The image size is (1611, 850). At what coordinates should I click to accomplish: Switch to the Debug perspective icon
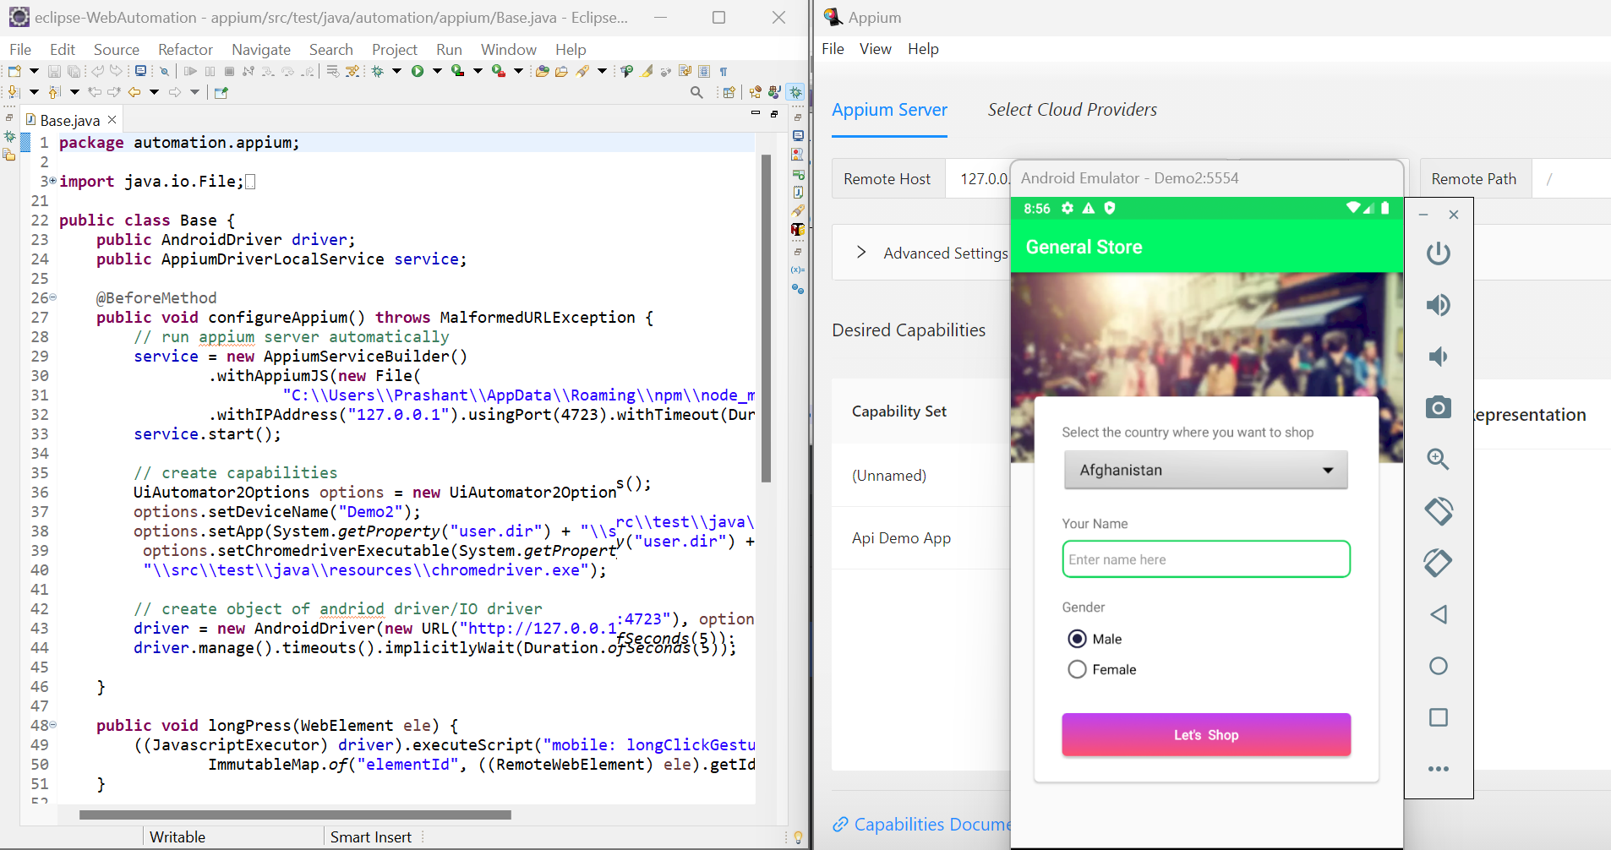[x=795, y=92]
